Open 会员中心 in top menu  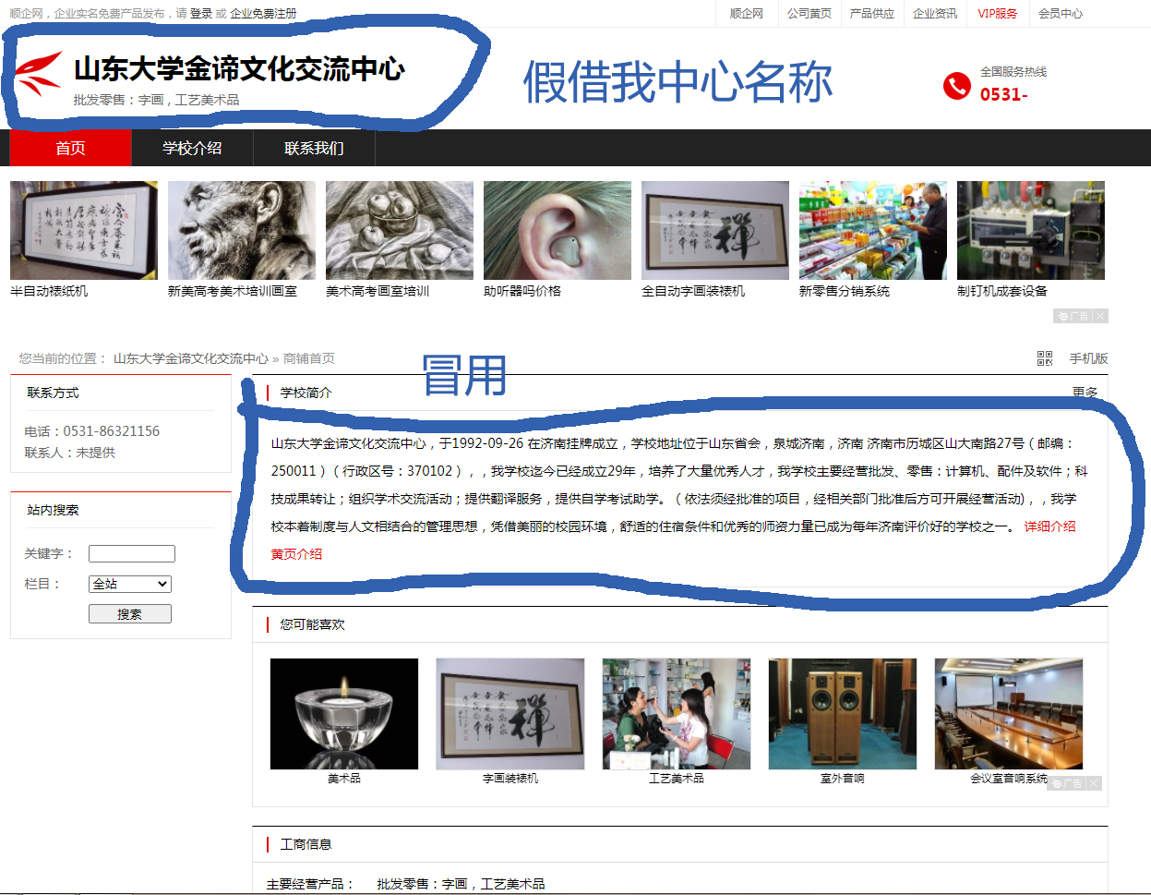coord(1060,14)
